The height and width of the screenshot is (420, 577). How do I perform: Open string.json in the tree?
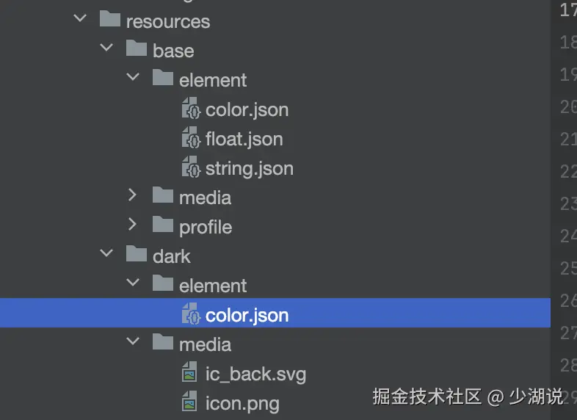(249, 168)
